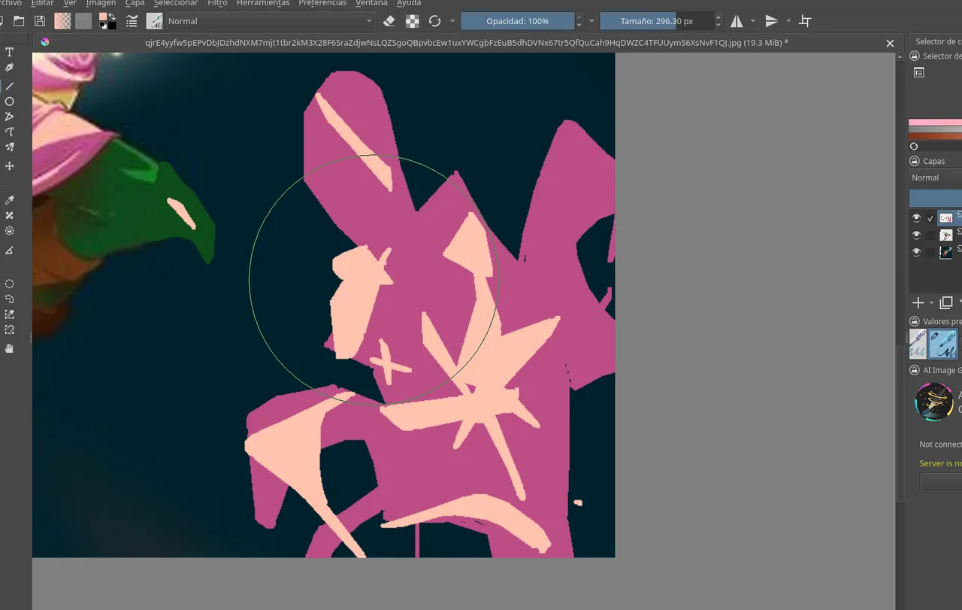Duplicate the current layer
962x610 pixels.
point(946,302)
